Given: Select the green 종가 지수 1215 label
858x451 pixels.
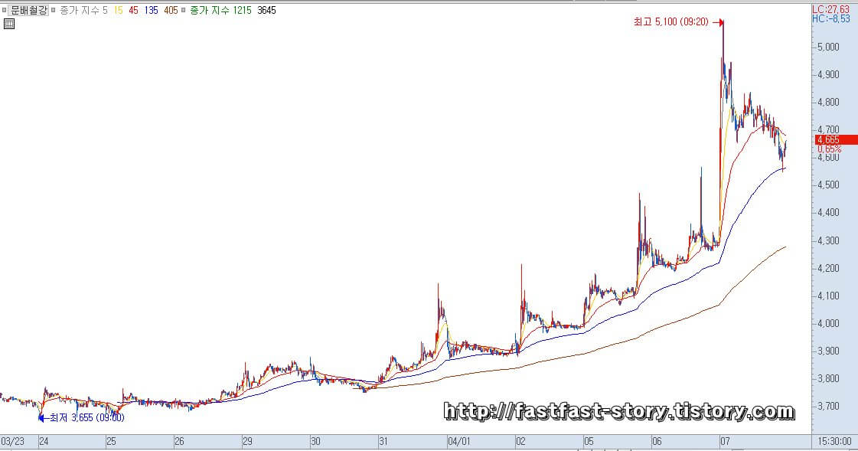Looking at the screenshot, I should pyautogui.click(x=220, y=10).
